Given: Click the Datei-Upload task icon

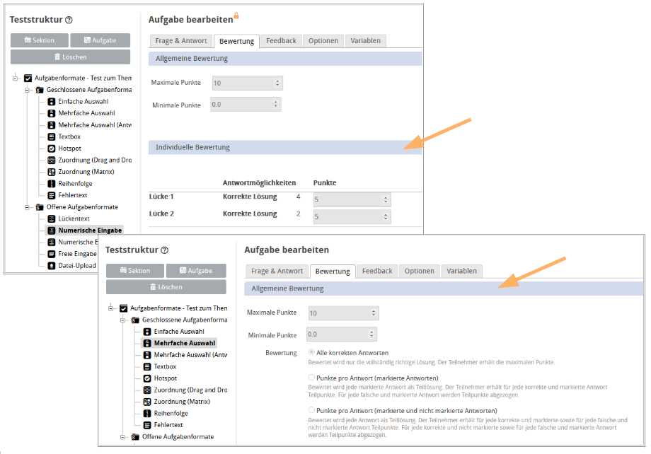Looking at the screenshot, I should [52, 266].
